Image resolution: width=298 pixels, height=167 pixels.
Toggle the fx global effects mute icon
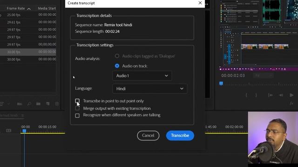pyautogui.click(x=291, y=103)
